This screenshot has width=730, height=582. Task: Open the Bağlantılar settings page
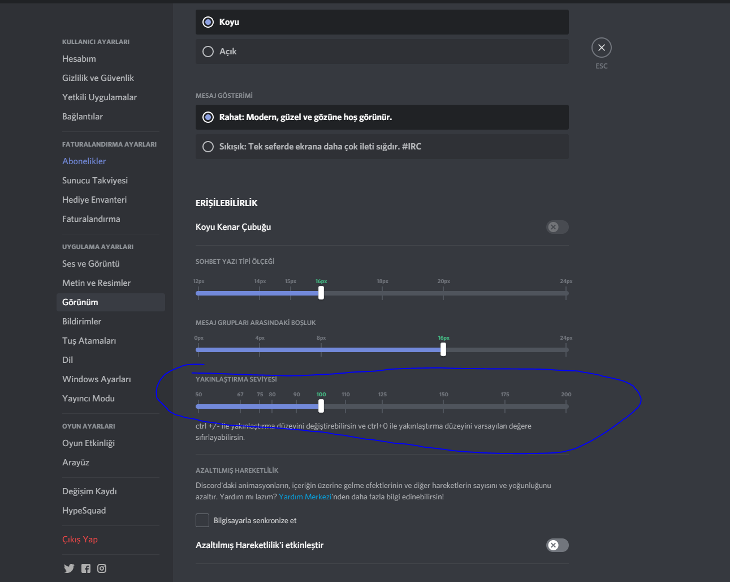pos(111,117)
